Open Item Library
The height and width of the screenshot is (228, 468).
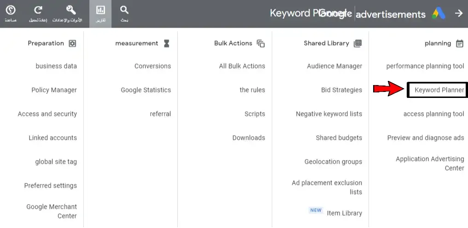click(345, 213)
